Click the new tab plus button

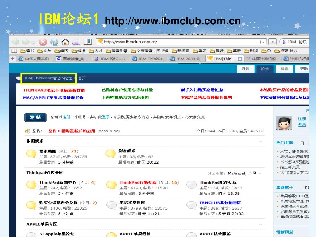(13, 59)
